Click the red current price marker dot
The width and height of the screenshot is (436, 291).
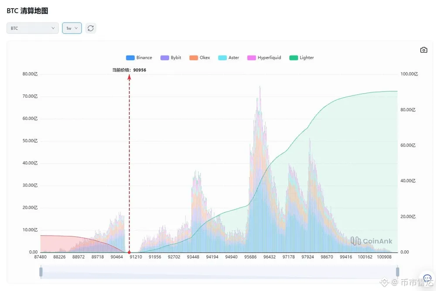tap(129, 252)
